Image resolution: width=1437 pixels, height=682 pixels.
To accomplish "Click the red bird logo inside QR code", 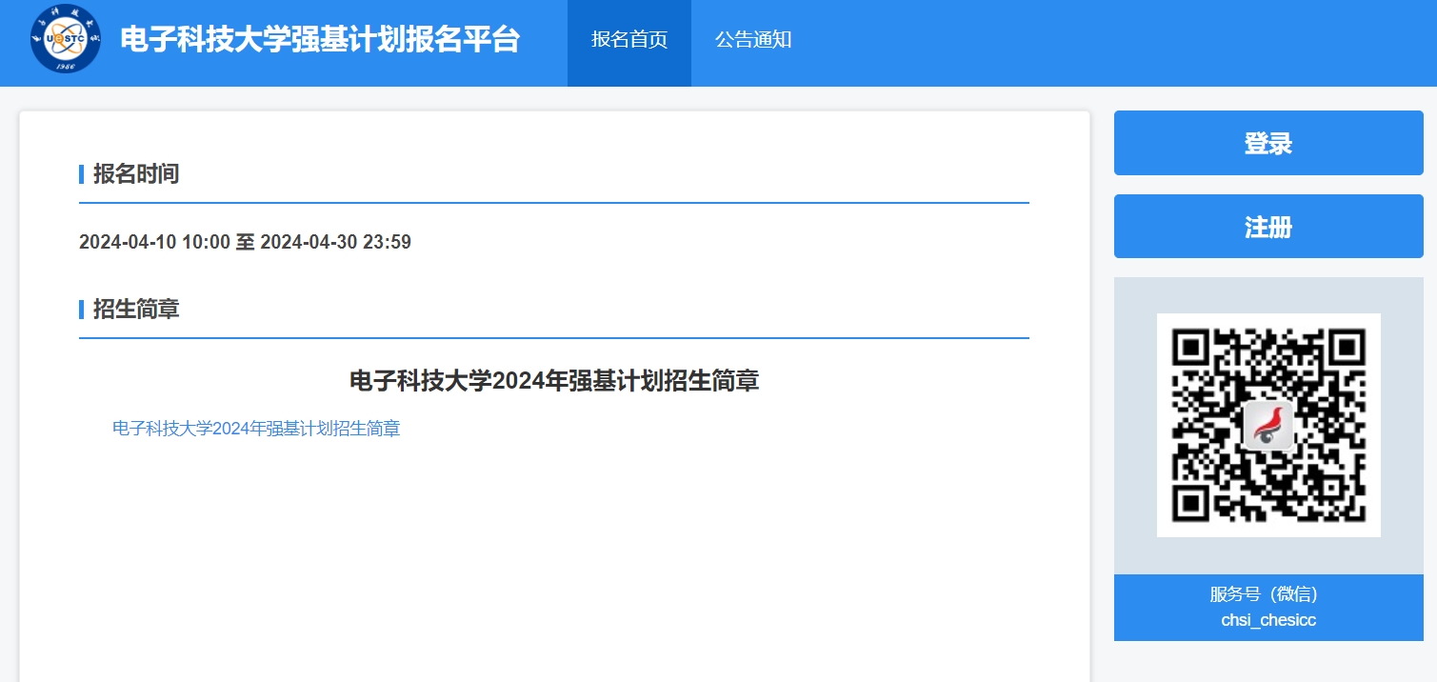I will pos(1268,425).
